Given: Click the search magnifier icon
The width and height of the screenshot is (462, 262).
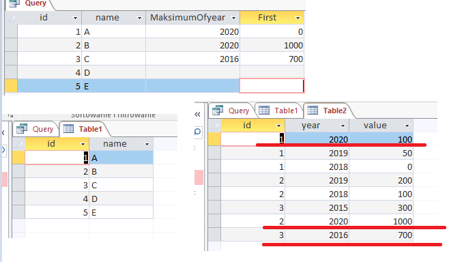Looking at the screenshot, I should pos(198,132).
